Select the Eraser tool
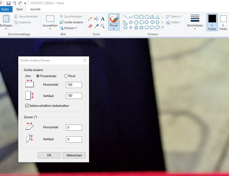Screen dimensions: 229x176 (90, 26)
